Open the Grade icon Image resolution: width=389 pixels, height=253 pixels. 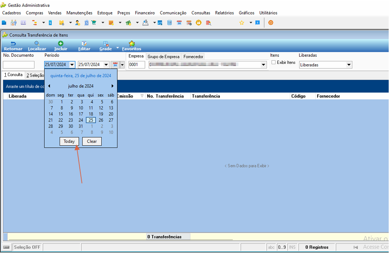(106, 44)
